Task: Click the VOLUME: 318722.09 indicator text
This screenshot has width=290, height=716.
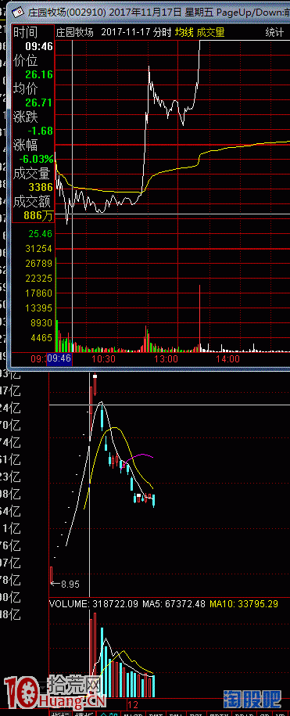Action: pyautogui.click(x=94, y=603)
